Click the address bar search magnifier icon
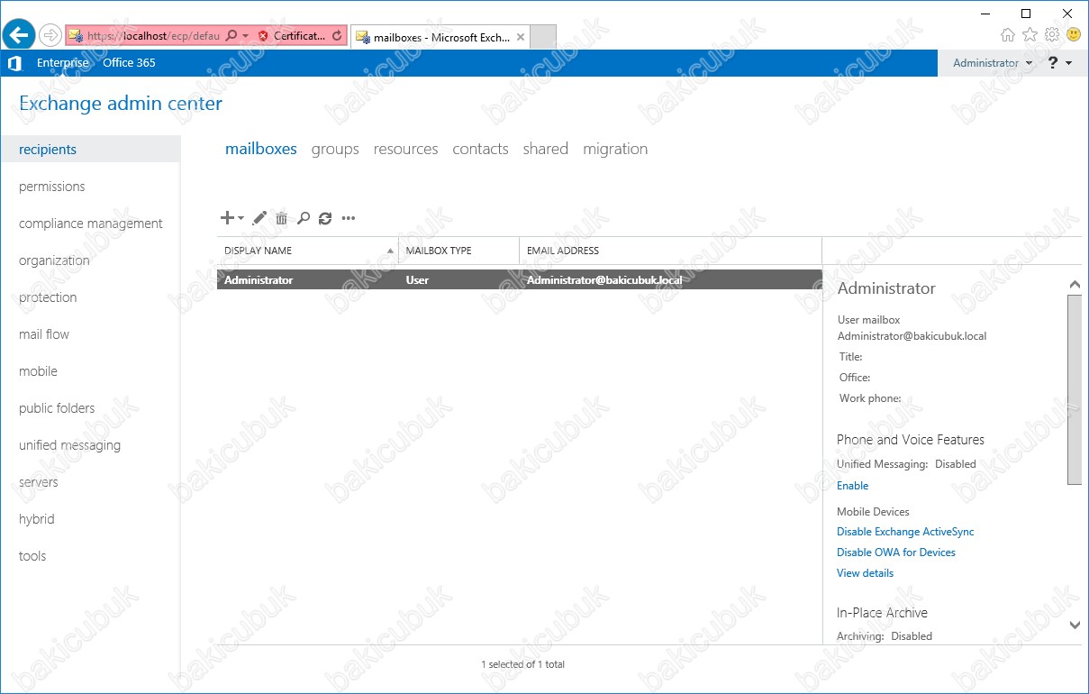This screenshot has width=1089, height=694. tap(231, 36)
